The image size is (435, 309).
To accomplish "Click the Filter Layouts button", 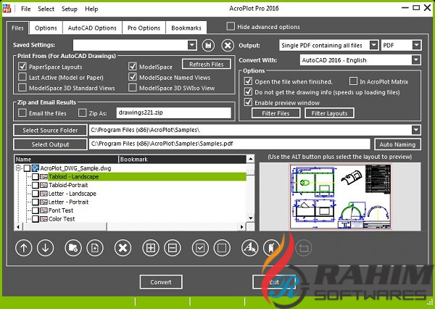I will [329, 113].
